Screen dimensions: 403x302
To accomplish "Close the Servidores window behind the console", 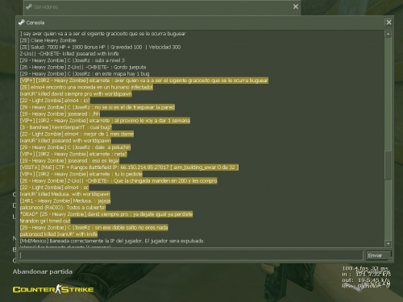I will [x=296, y=6].
